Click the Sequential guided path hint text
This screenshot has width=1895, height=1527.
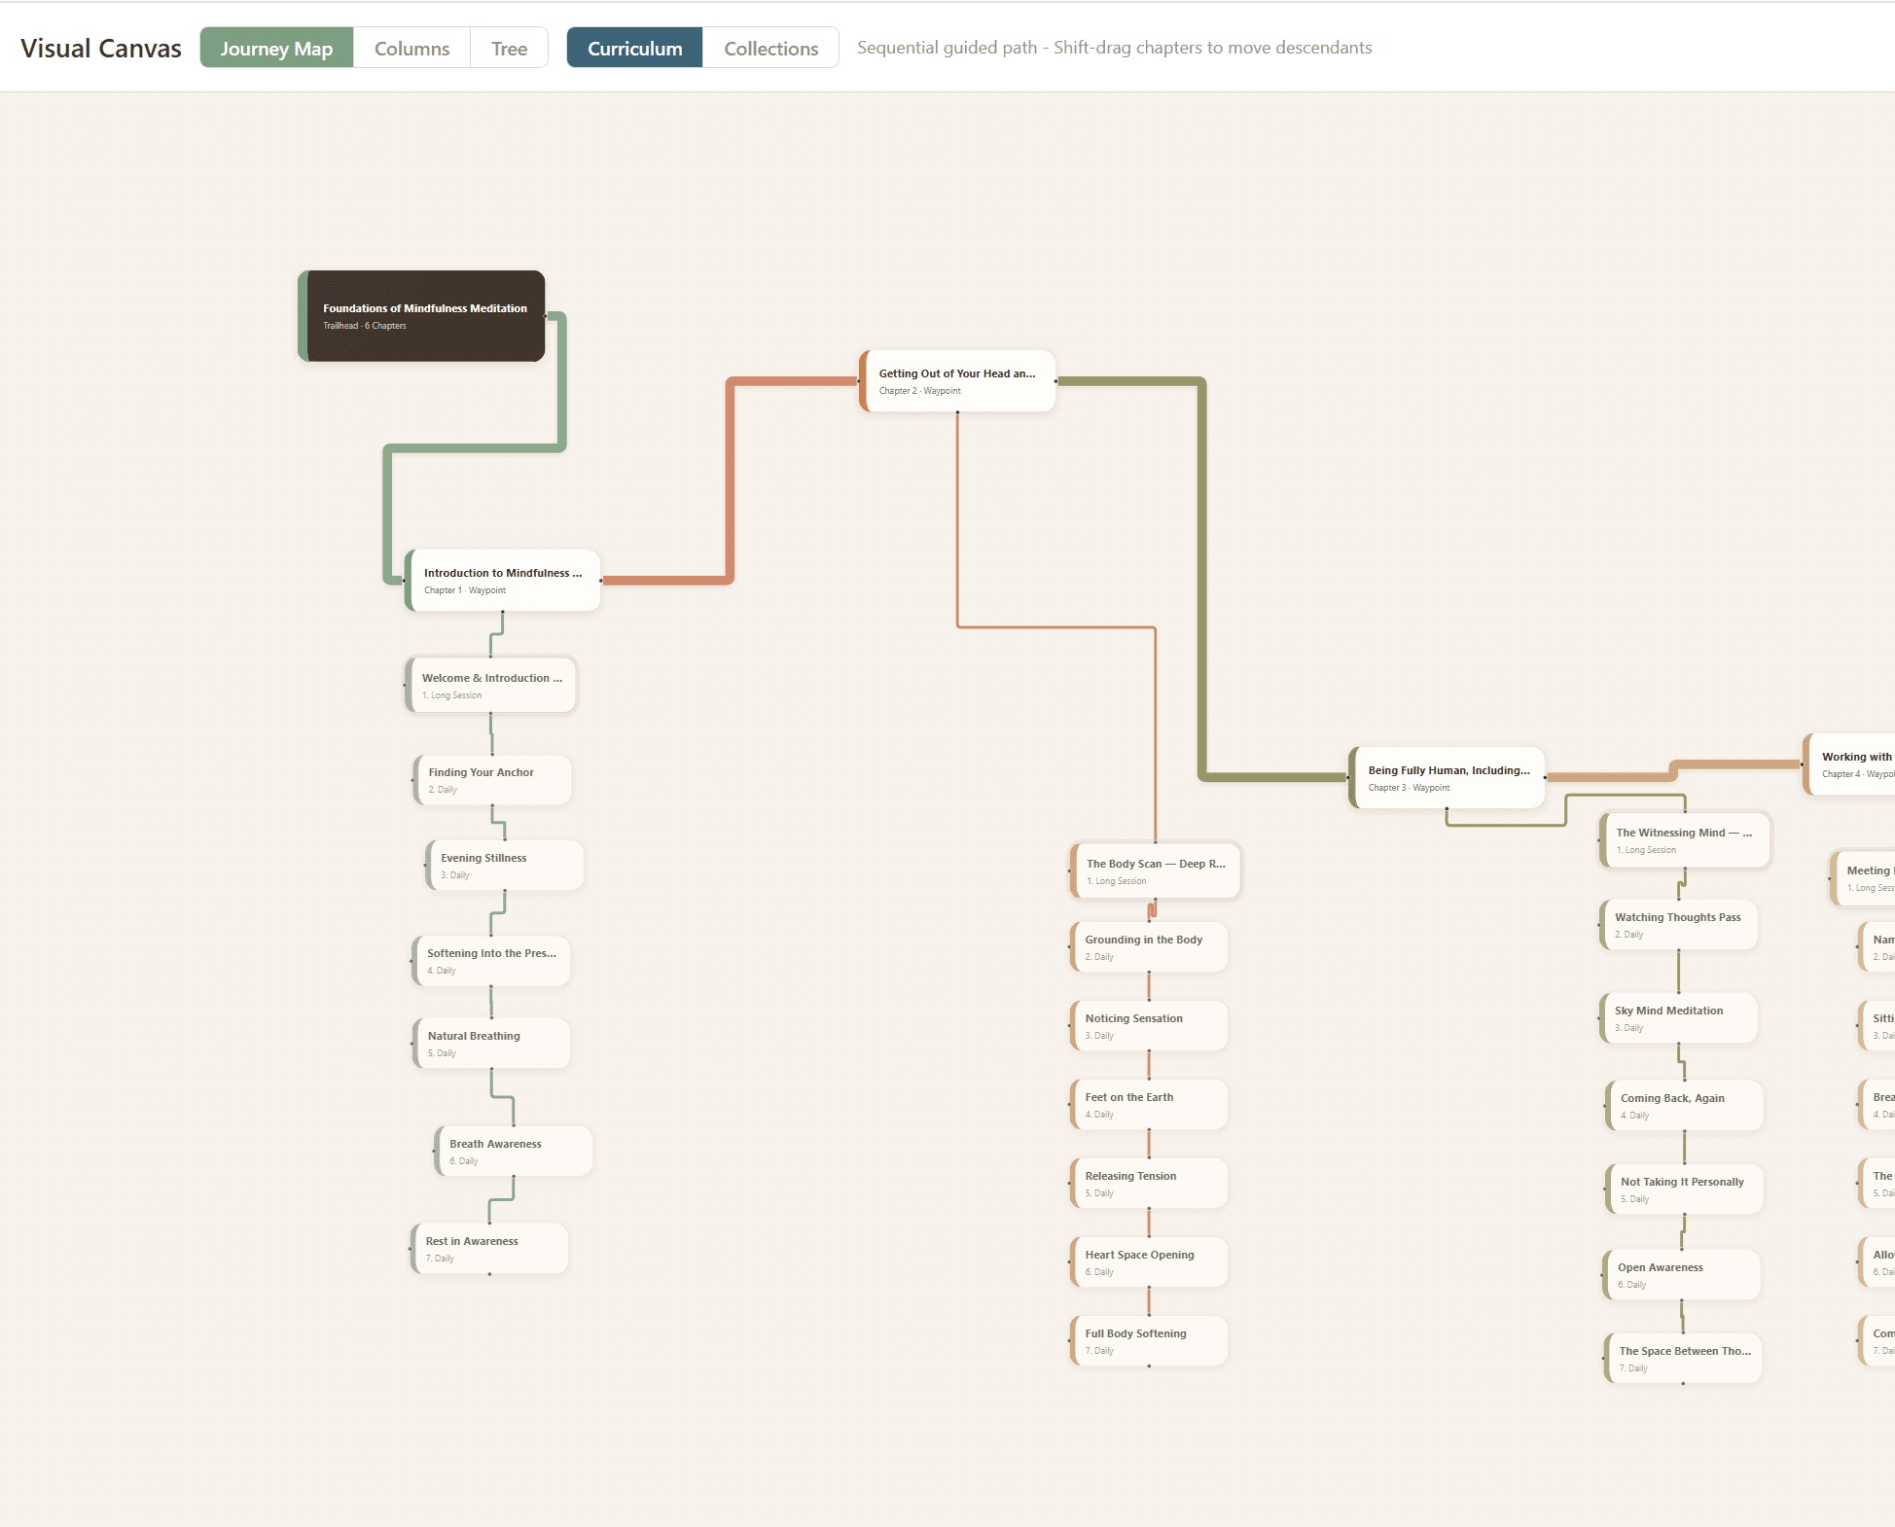click(1114, 48)
